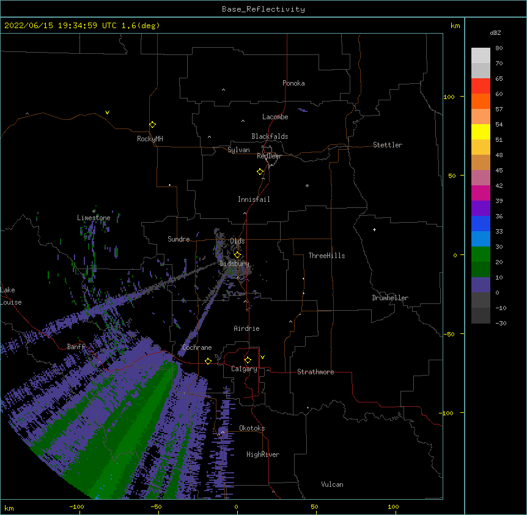Click the Okotoks city label

click(x=252, y=428)
